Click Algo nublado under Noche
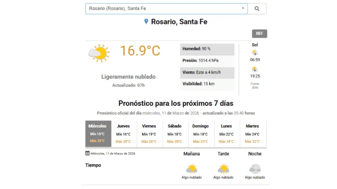 [x=255, y=177]
